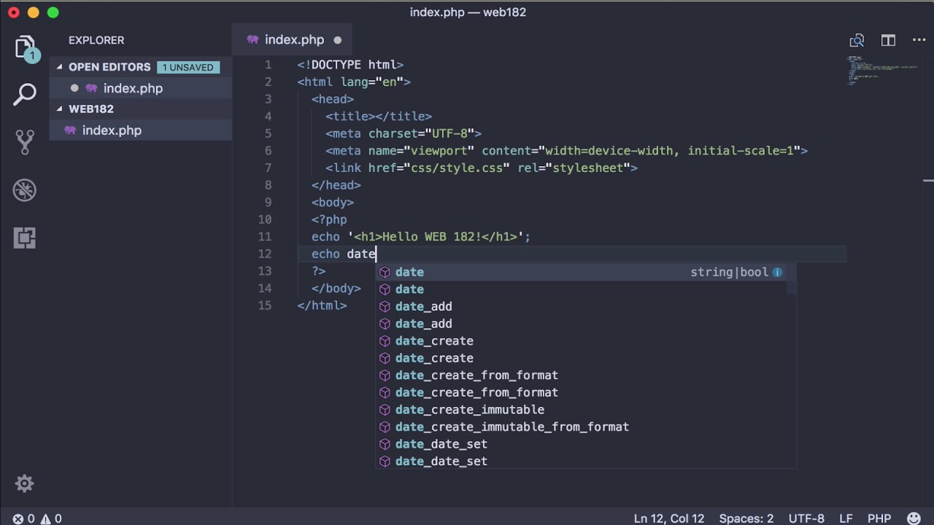The width and height of the screenshot is (934, 525).
Task: Select index.php under Open Editors
Action: pyautogui.click(x=141, y=88)
